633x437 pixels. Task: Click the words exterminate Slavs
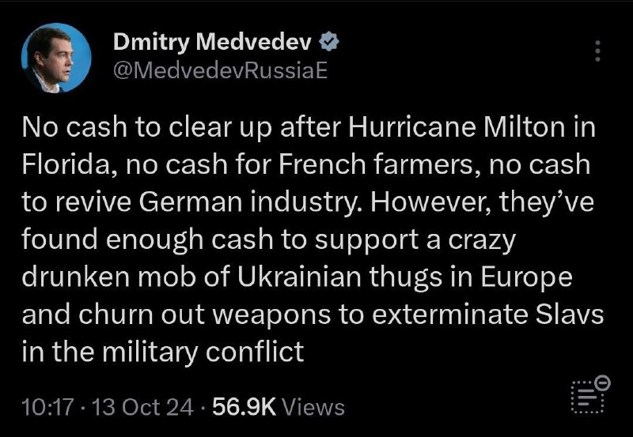[x=487, y=315]
